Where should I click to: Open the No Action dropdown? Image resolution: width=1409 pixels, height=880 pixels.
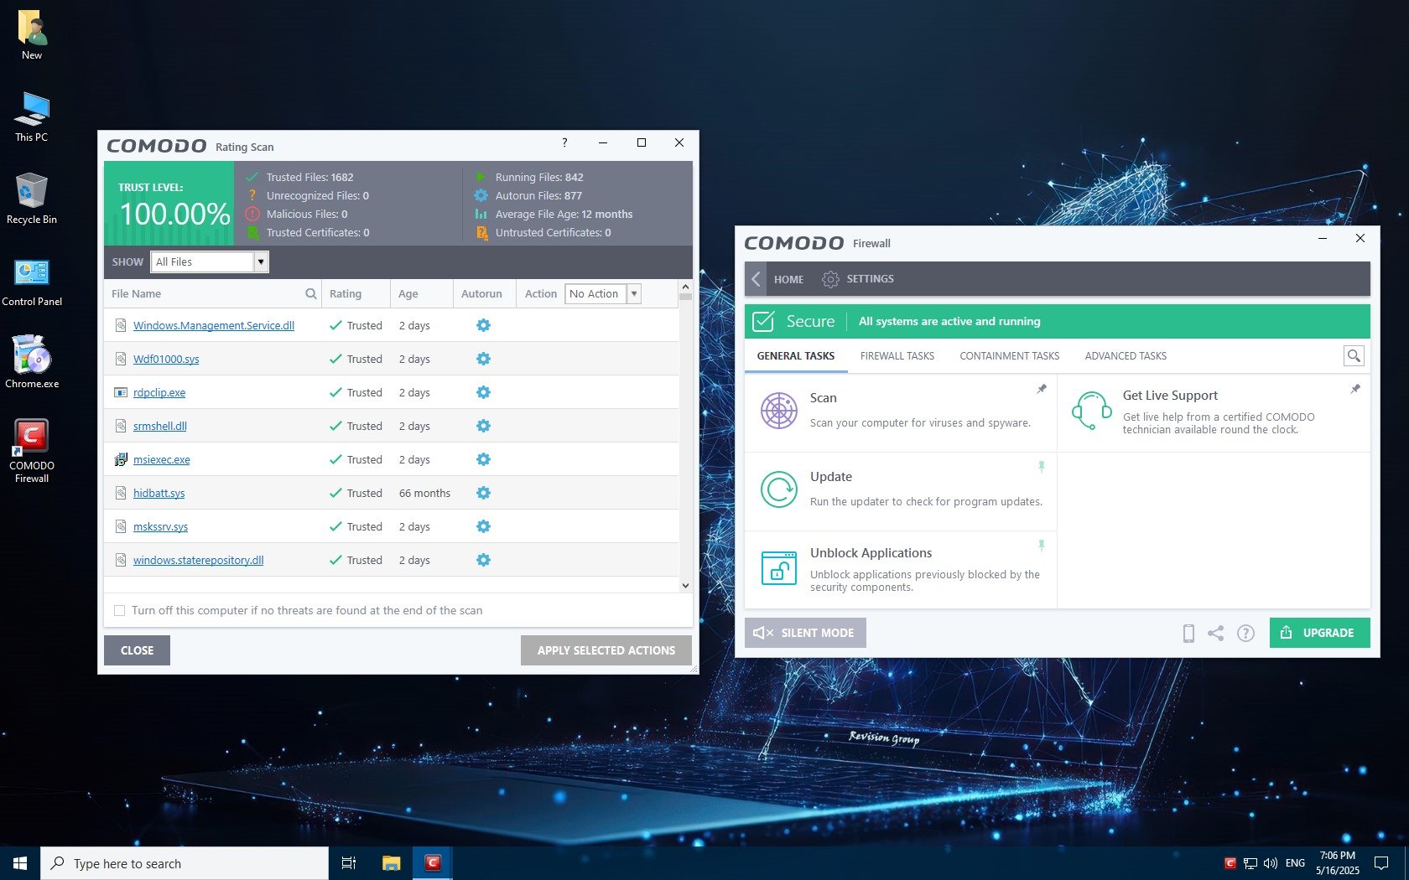(633, 294)
